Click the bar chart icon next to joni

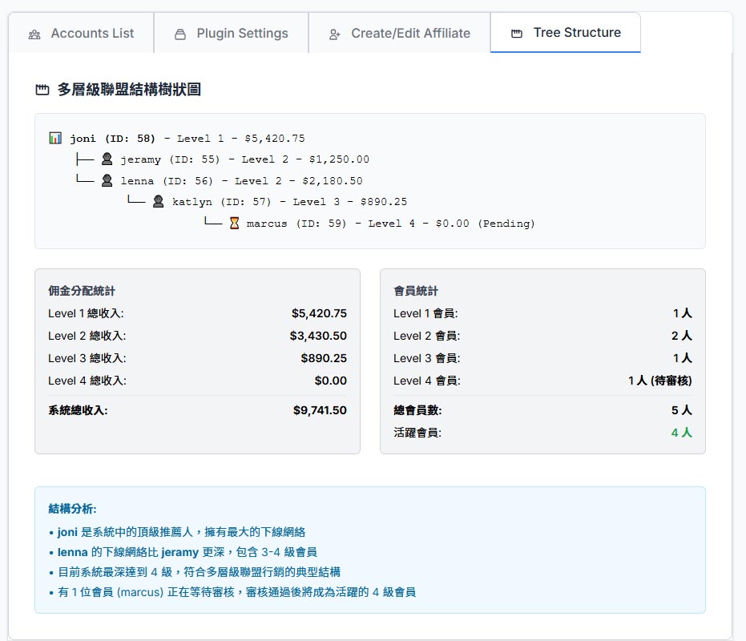55,138
